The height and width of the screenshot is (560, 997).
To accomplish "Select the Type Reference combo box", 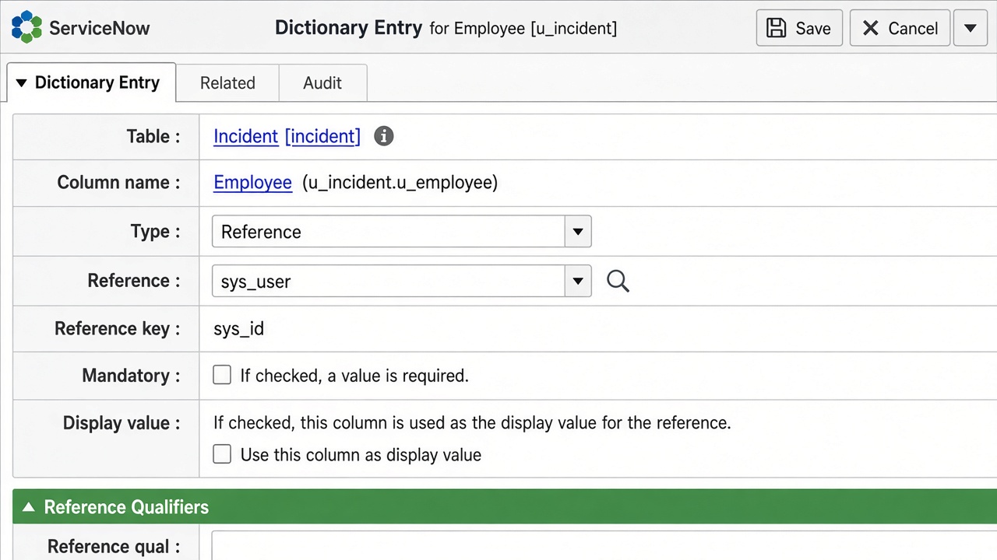I will tap(401, 232).
